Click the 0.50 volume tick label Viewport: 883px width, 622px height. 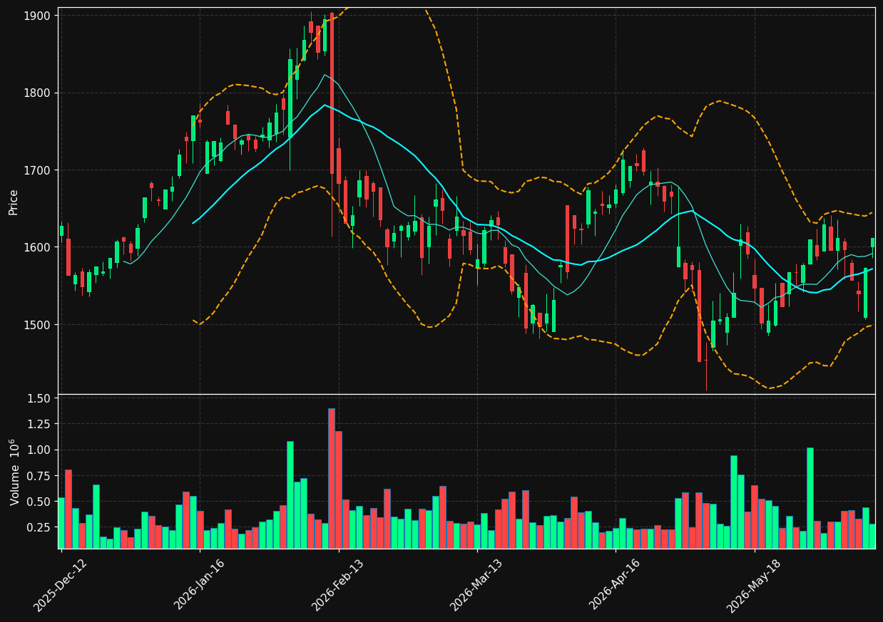tap(38, 502)
